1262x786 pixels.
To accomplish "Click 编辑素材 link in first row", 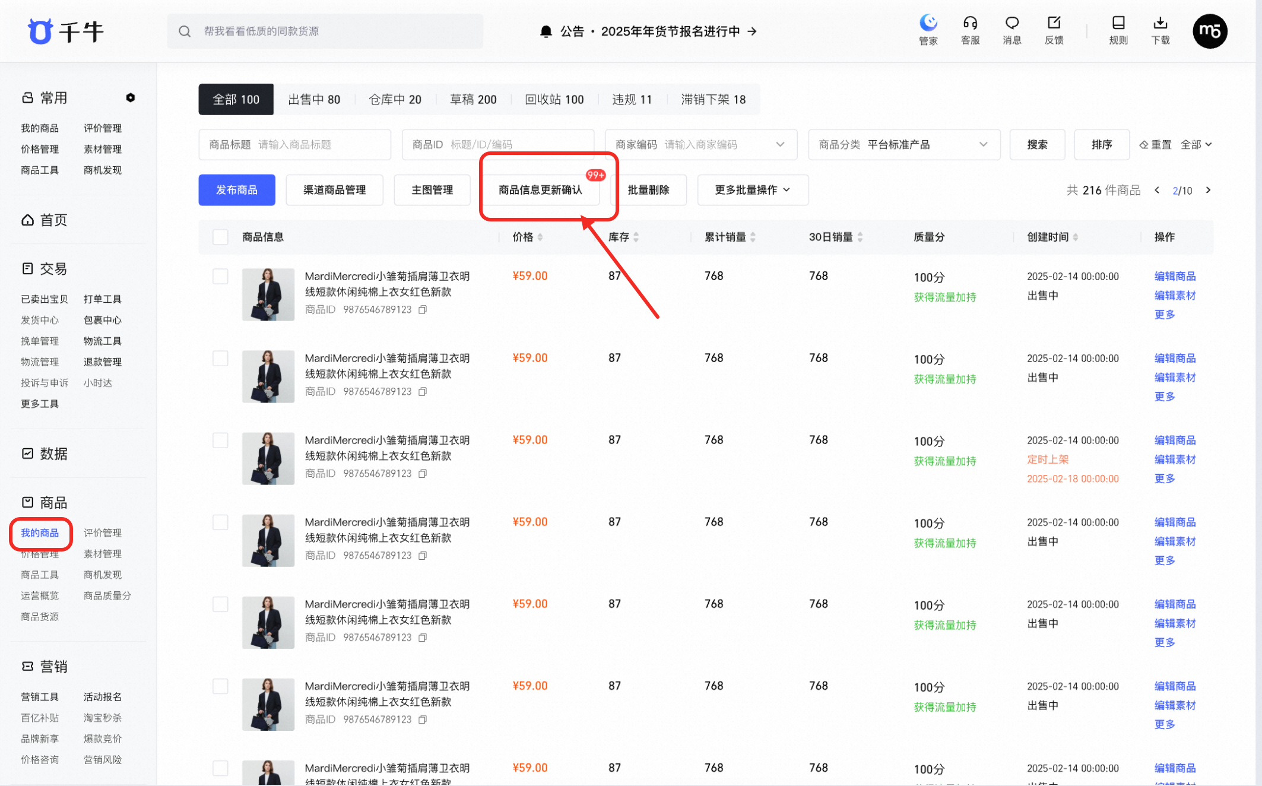I will (1175, 296).
